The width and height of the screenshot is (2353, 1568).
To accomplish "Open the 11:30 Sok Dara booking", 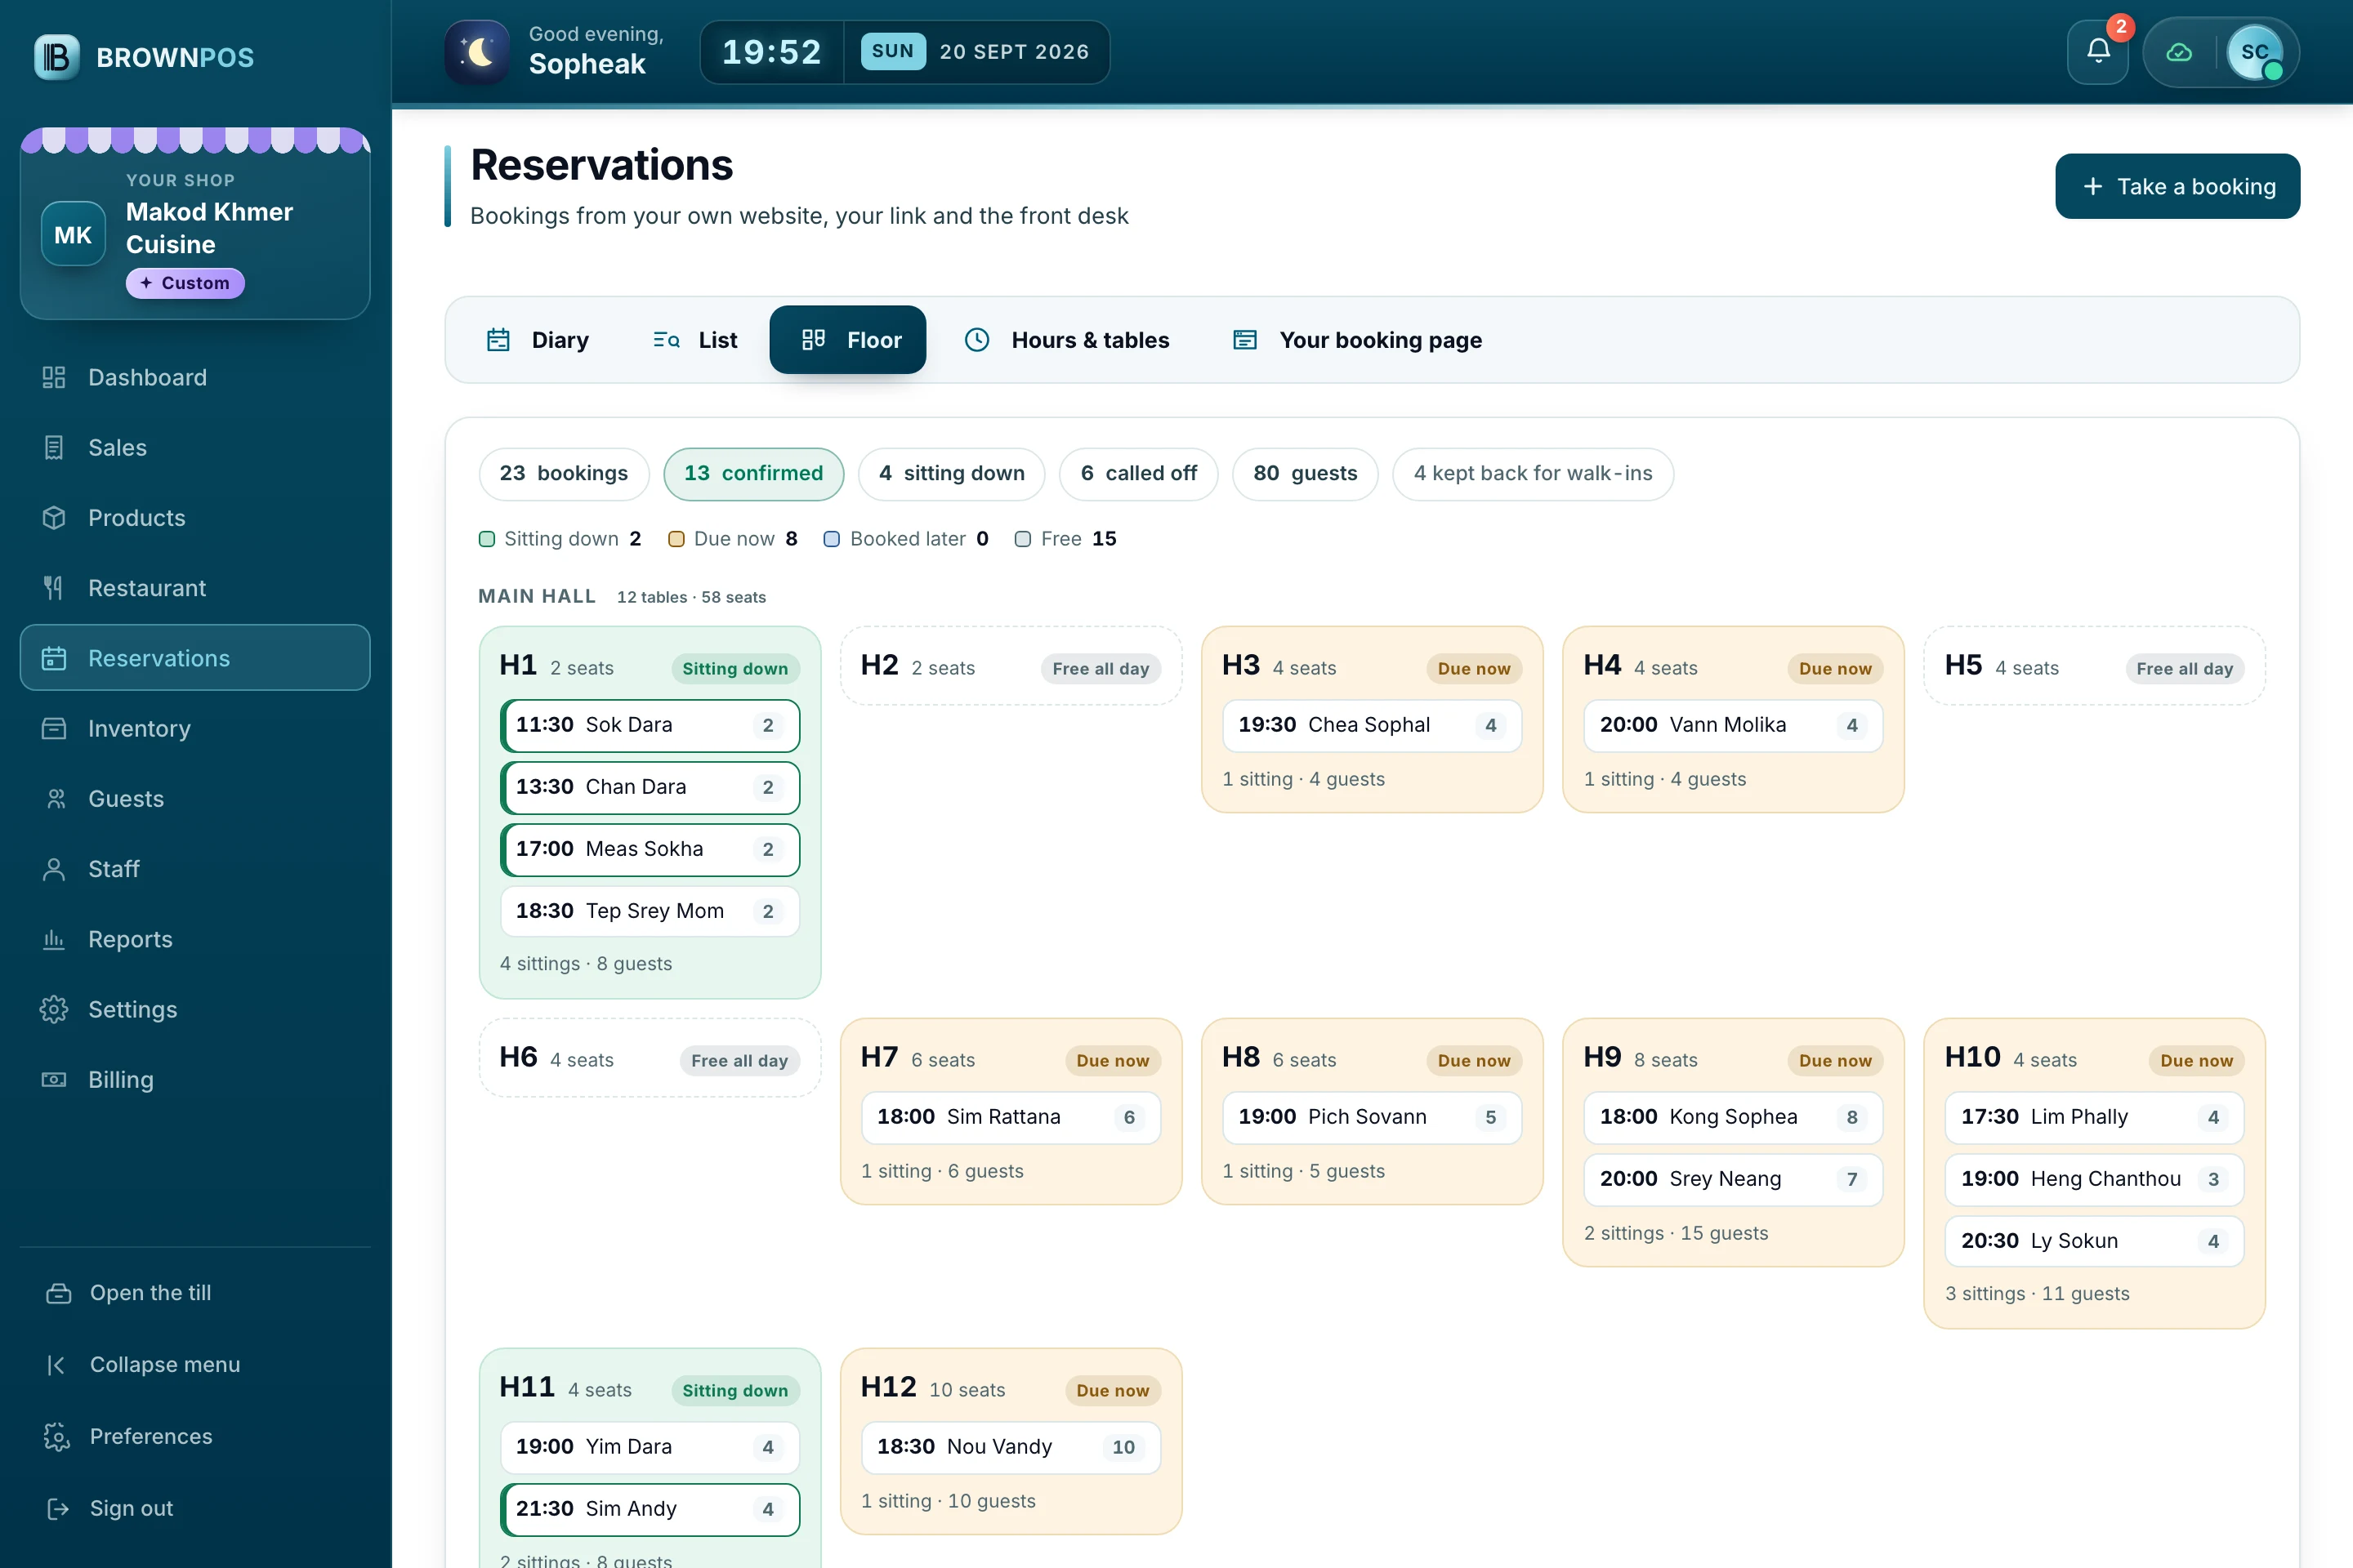I will pos(650,725).
